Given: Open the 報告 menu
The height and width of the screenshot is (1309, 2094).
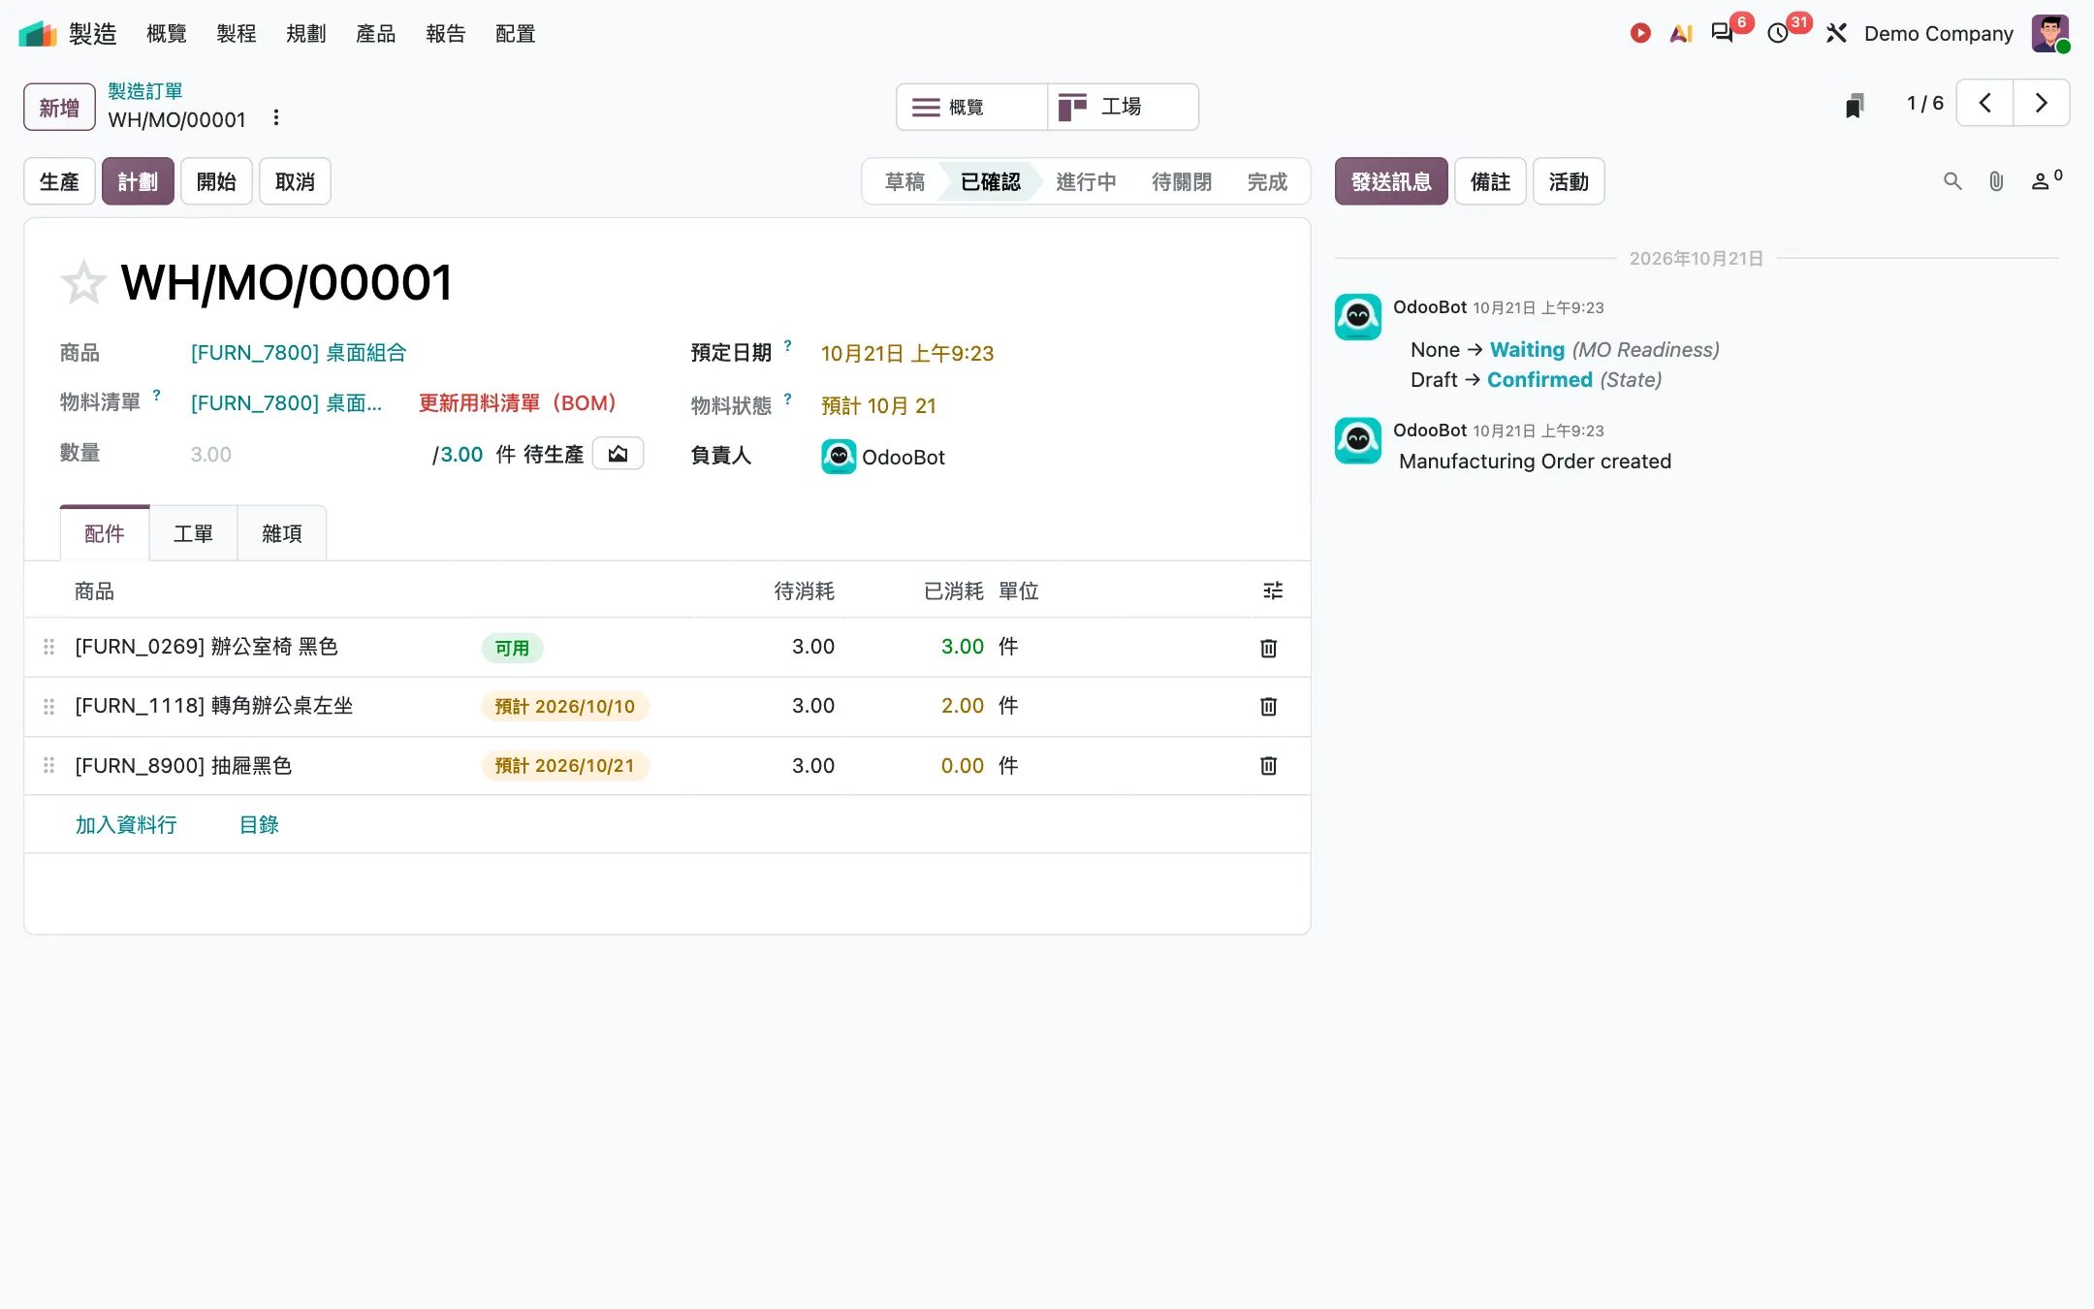Looking at the screenshot, I should coord(445,34).
